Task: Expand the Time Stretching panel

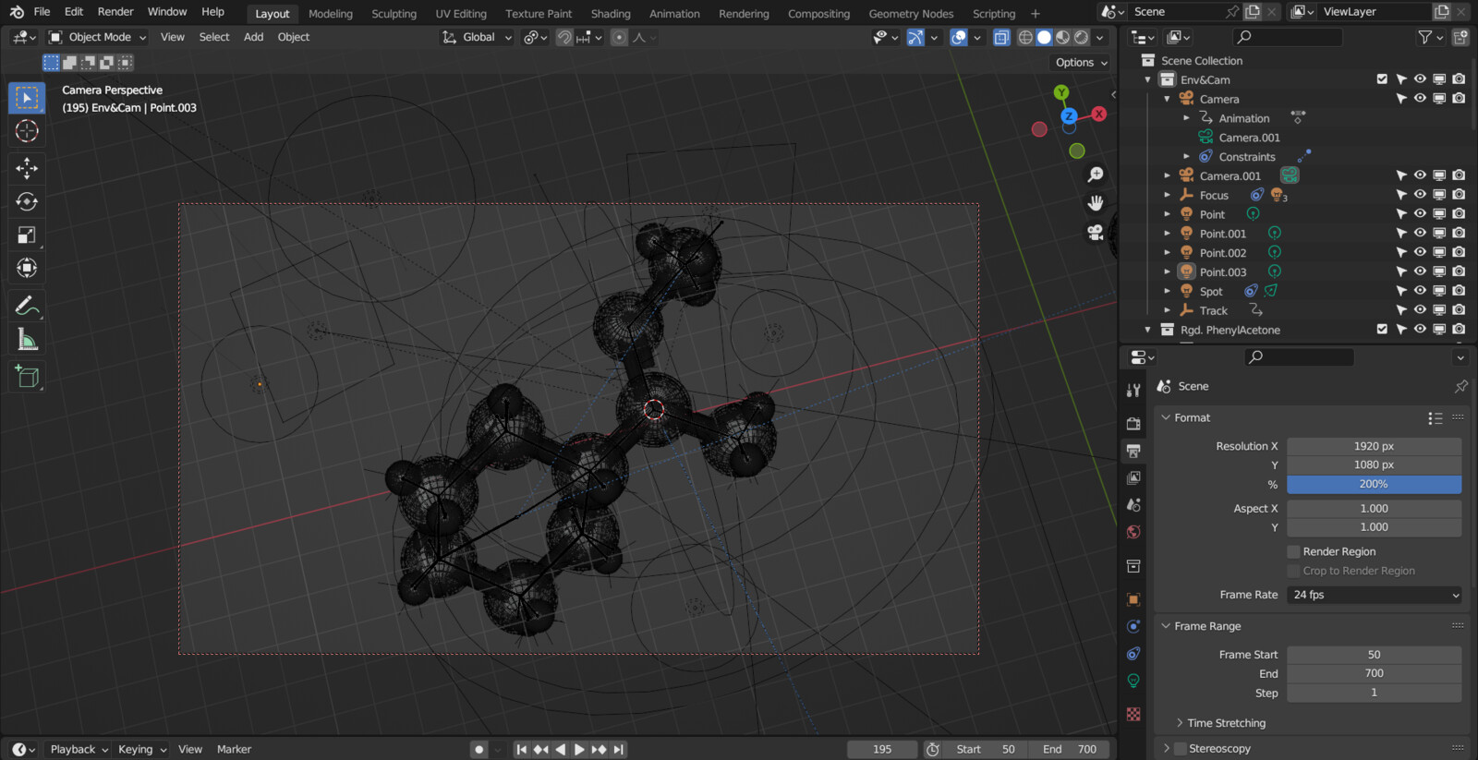Action: click(x=1226, y=723)
